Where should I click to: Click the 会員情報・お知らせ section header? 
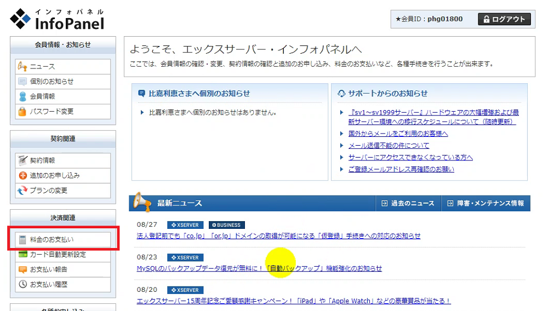[x=63, y=45]
